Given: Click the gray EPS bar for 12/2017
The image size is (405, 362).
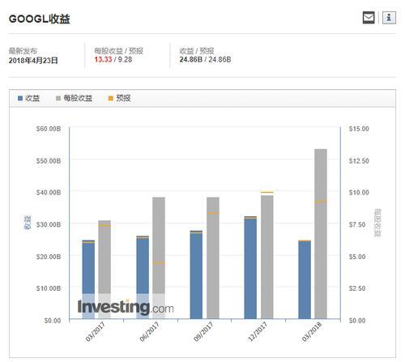Looking at the screenshot, I should pyautogui.click(x=267, y=257).
